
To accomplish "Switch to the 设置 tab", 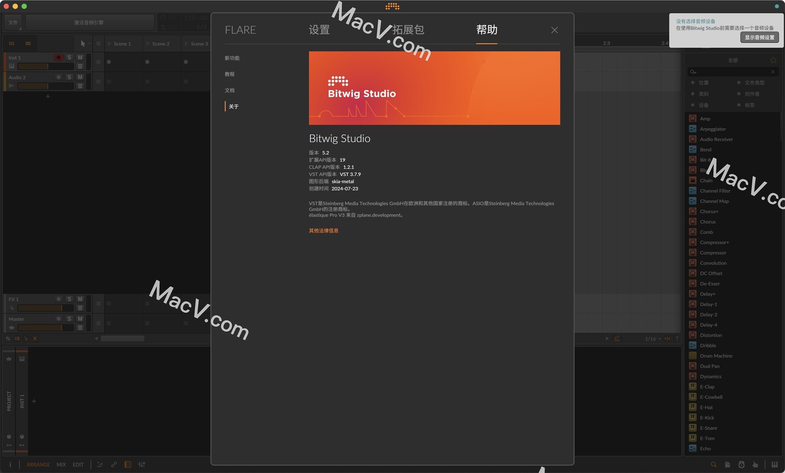I will (319, 30).
